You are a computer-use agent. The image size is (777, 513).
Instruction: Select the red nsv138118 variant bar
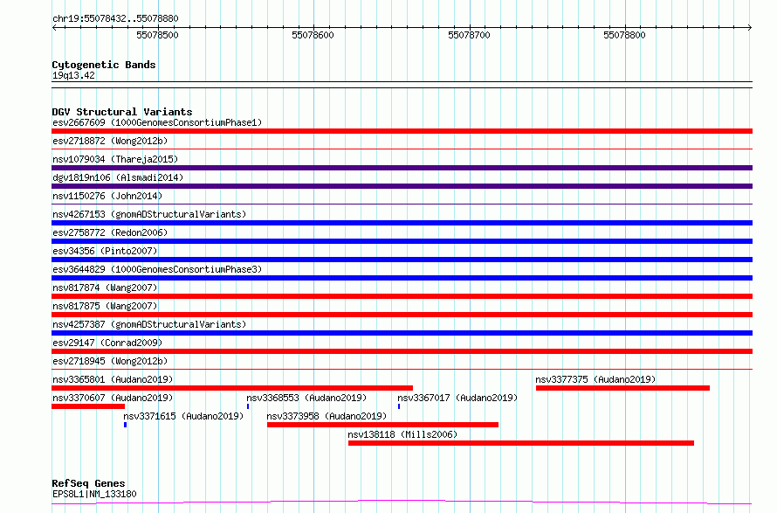(521, 443)
